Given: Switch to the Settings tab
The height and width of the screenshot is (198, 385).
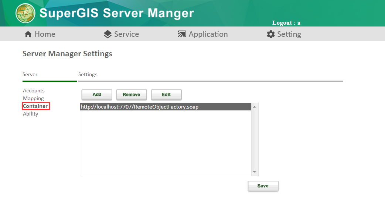Looking at the screenshot, I should click(88, 75).
